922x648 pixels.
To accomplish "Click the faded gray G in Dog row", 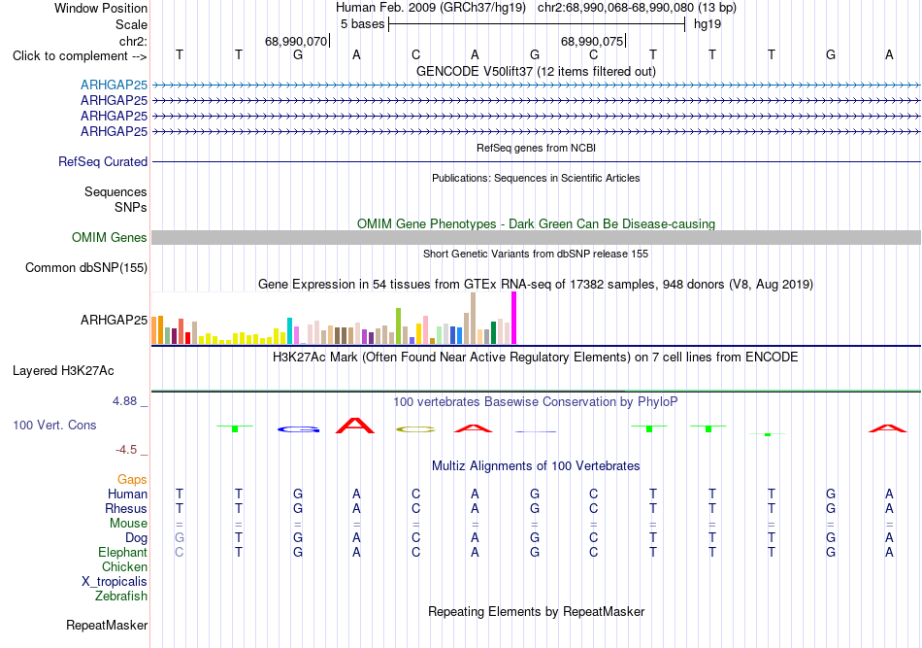I will point(180,537).
